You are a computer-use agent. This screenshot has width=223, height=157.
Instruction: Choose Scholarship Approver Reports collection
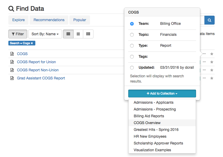click(x=162, y=143)
